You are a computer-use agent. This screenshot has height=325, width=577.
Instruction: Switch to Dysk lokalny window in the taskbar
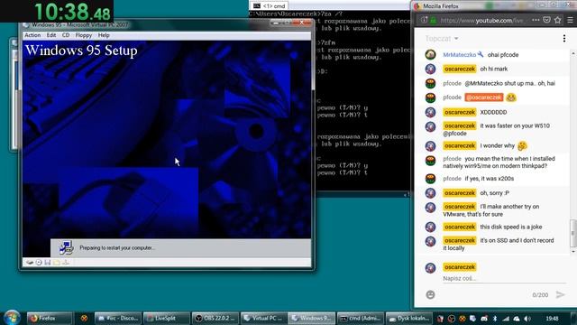coord(409,318)
